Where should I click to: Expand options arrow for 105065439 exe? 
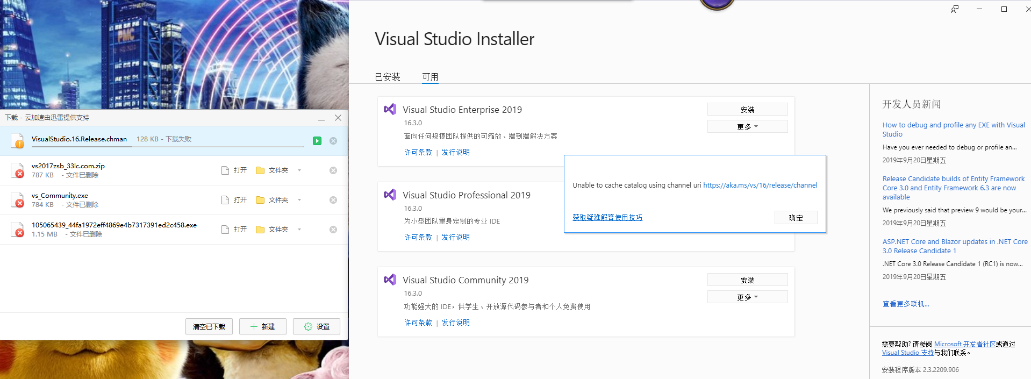point(299,230)
